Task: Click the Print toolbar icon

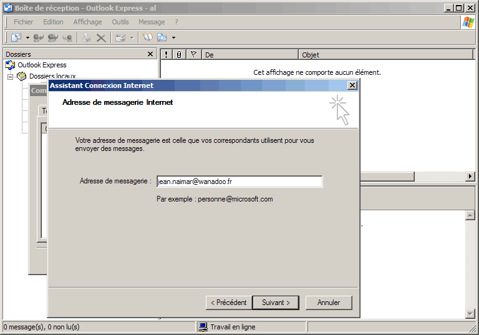Action: 87,38
